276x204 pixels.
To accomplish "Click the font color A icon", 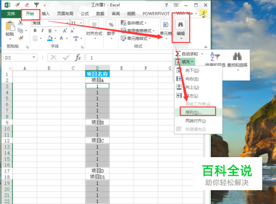I will coord(61,38).
